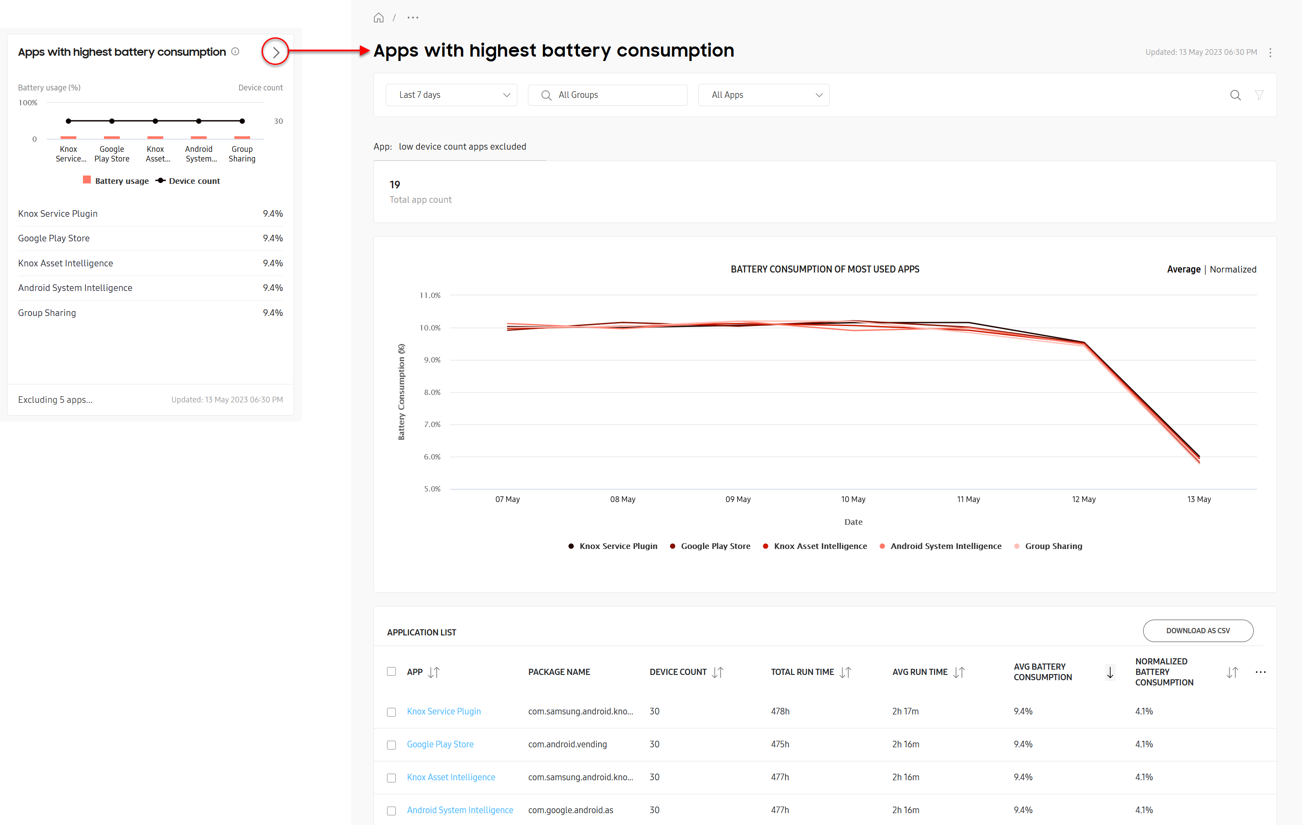Open widget details with chevron arrow
Image resolution: width=1302 pixels, height=825 pixels.
pos(275,52)
